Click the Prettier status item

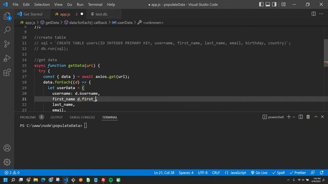click(x=298, y=173)
